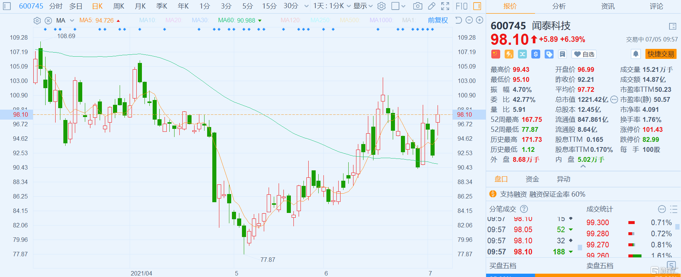681x277 pixels.
Task: Zoom out chart with minus icon
Action: click(469, 20)
